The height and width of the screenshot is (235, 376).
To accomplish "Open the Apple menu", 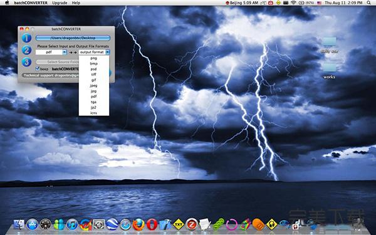I will (7, 3).
